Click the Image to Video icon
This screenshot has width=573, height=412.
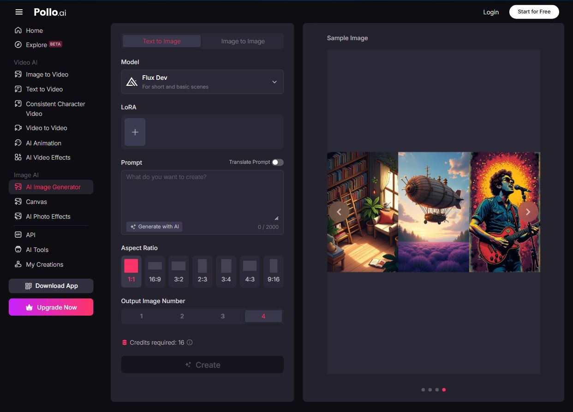coord(18,74)
